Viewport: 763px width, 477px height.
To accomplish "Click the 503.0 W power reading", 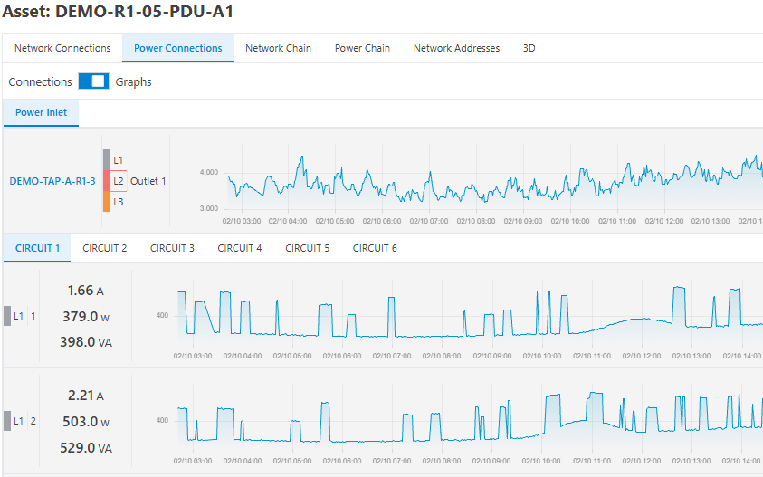I will pyautogui.click(x=86, y=422).
